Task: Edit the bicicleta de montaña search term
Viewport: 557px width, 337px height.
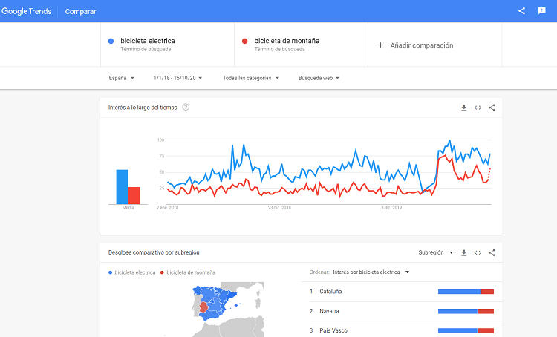Action: coord(302,45)
